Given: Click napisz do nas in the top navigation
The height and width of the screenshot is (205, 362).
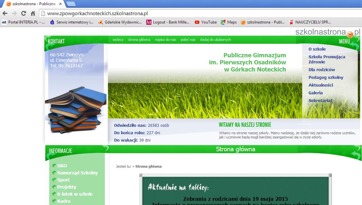Looking at the screenshot, I should (166, 40).
